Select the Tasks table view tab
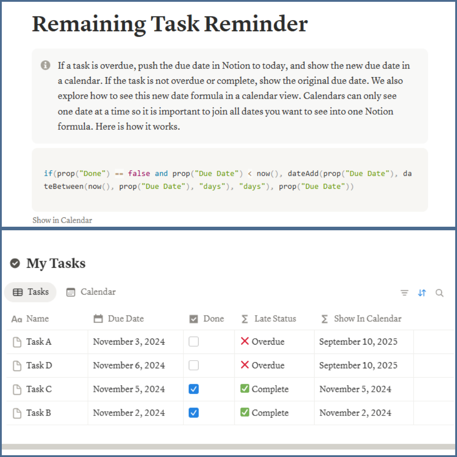 (31, 292)
